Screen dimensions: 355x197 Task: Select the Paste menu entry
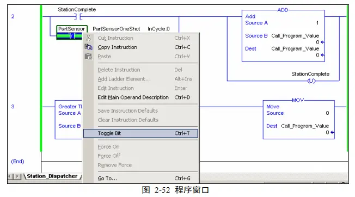(x=140, y=57)
